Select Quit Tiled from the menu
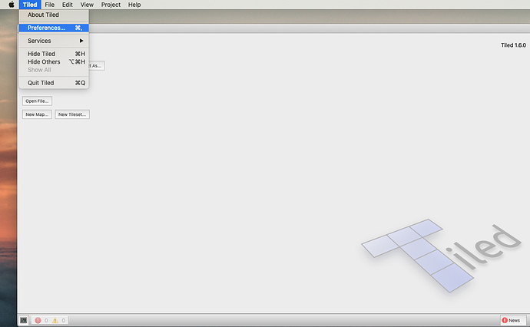The width and height of the screenshot is (530, 327). 54,83
